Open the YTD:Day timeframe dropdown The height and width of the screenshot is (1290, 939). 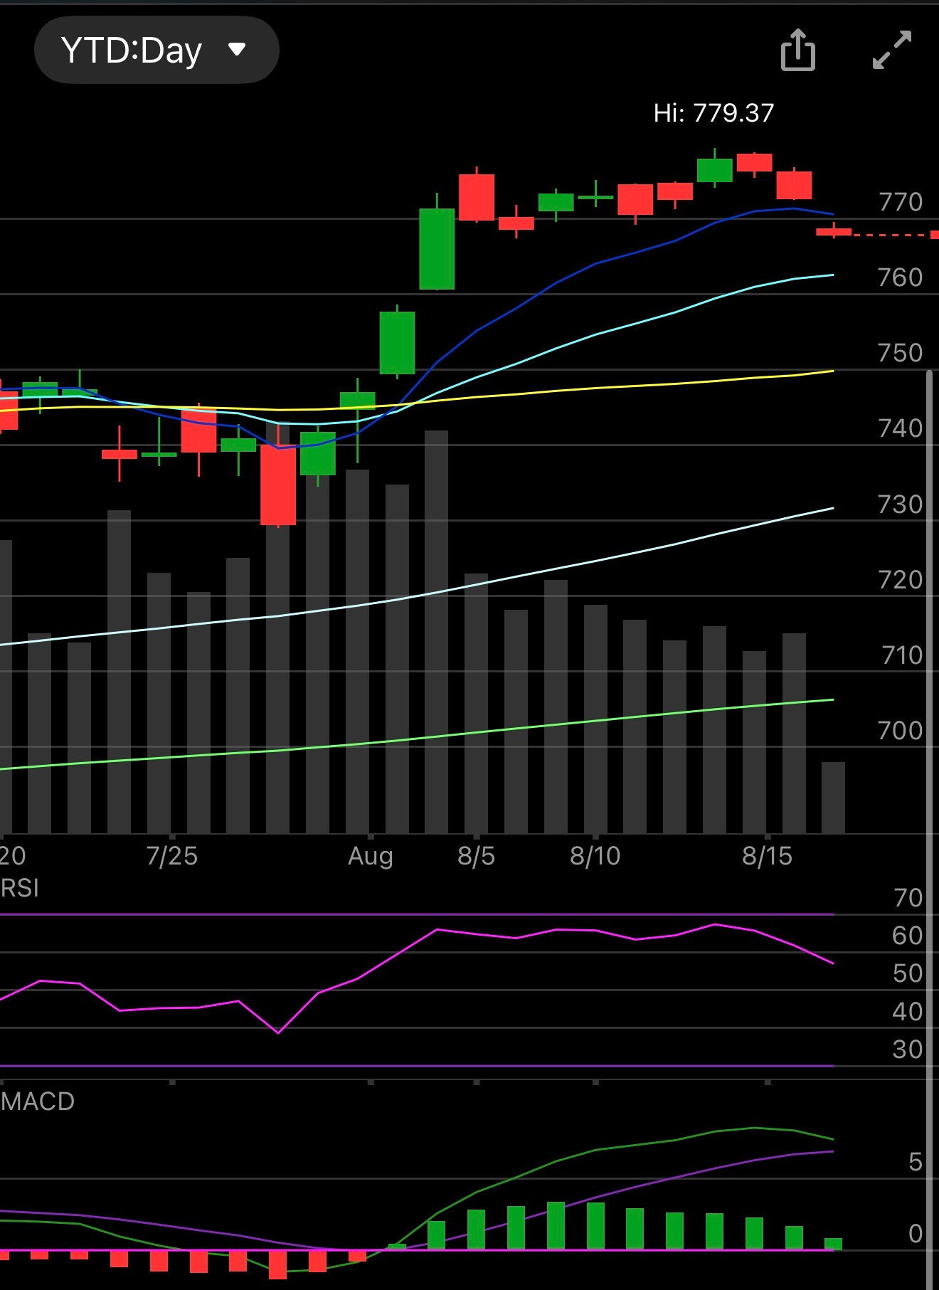[x=156, y=50]
